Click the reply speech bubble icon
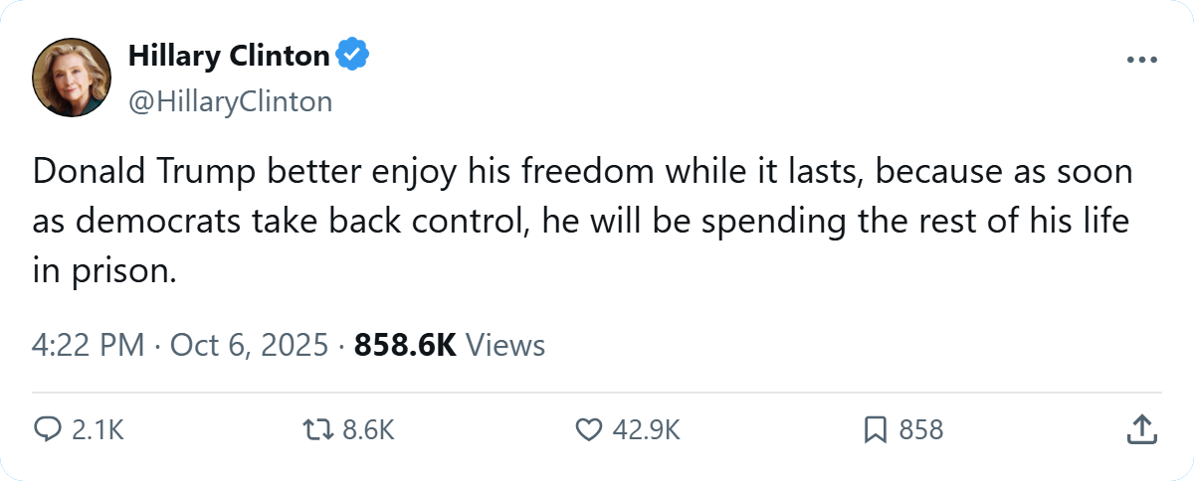Viewport: 1194px width, 481px height. coord(48,429)
